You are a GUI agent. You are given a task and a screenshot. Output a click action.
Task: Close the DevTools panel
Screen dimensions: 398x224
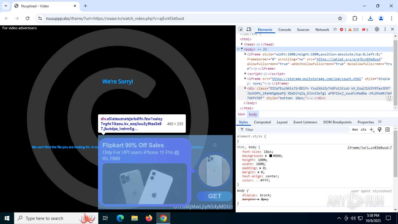coord(392,29)
